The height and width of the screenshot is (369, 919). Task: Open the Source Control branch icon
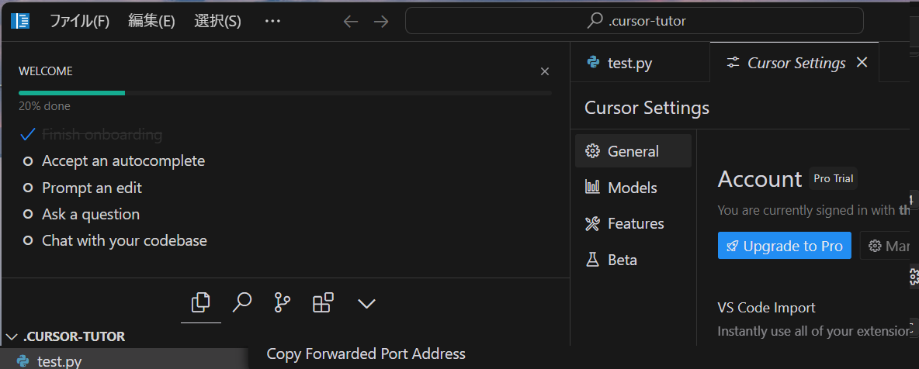point(283,302)
